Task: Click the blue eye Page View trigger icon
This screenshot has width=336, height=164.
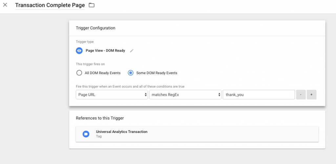Action: [x=79, y=51]
